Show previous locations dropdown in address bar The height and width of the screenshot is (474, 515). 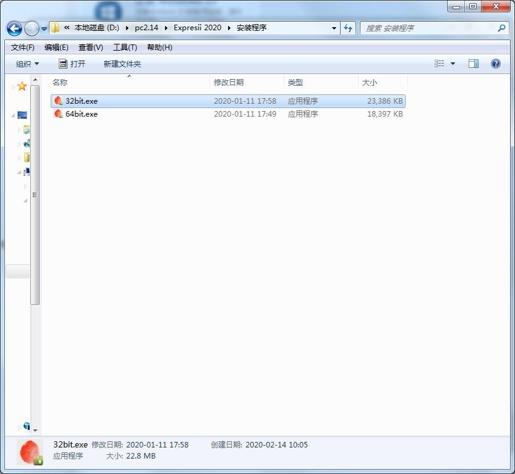[334, 28]
